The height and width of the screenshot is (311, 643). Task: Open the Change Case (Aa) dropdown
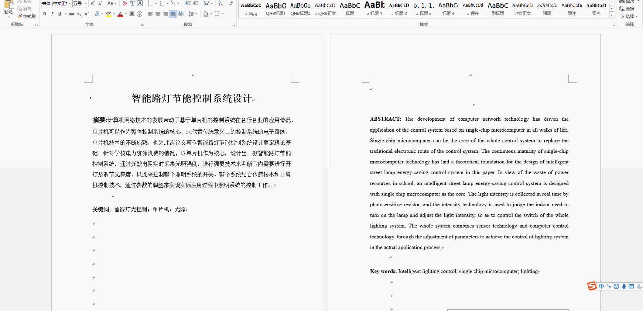112,3
